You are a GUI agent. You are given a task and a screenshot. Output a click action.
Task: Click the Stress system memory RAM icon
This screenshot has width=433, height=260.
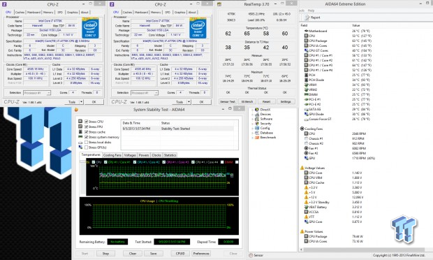point(80,137)
